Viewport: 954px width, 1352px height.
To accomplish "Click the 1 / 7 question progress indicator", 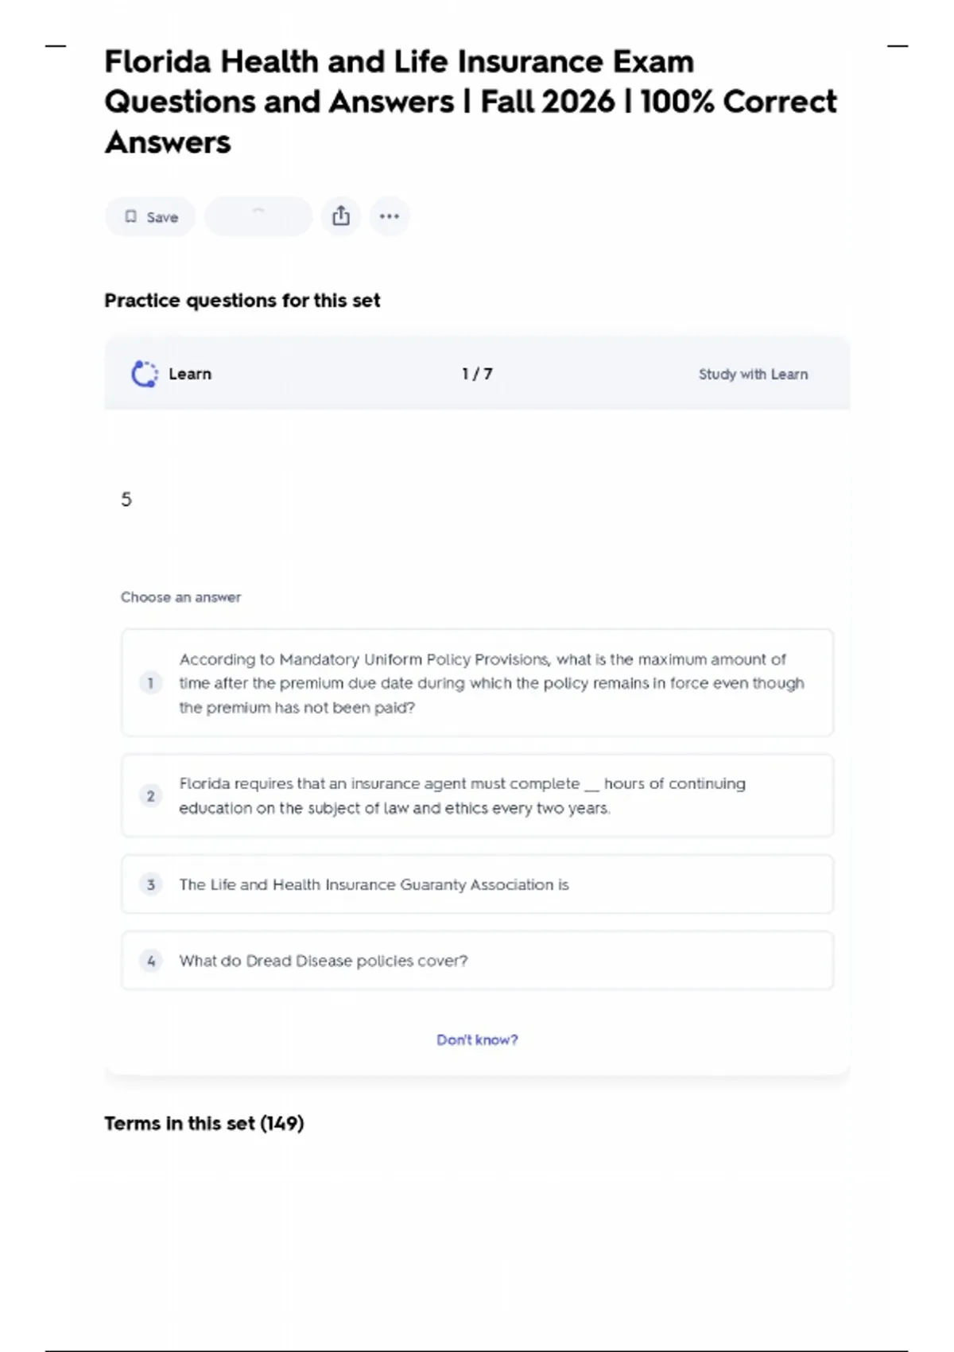I will tap(477, 374).
